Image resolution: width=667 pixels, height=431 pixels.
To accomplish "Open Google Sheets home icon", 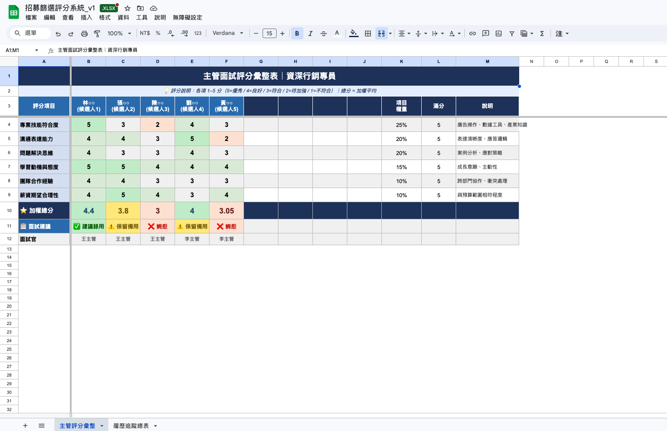I will click(14, 12).
